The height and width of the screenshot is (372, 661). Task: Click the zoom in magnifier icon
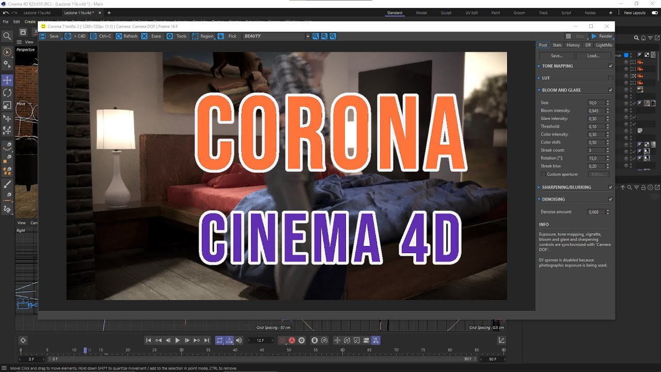point(315,36)
